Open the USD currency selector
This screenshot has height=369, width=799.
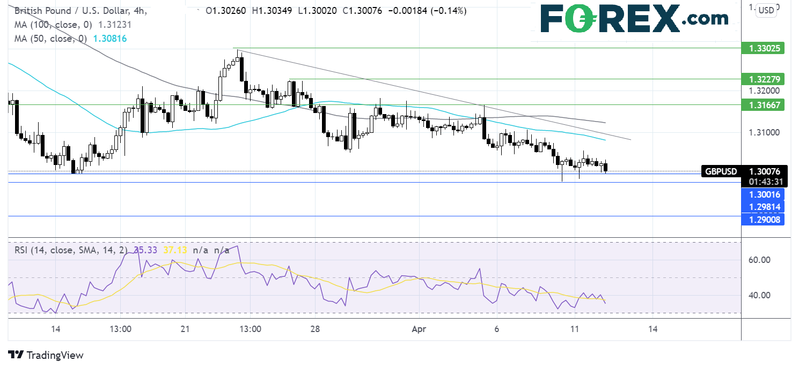tap(767, 10)
